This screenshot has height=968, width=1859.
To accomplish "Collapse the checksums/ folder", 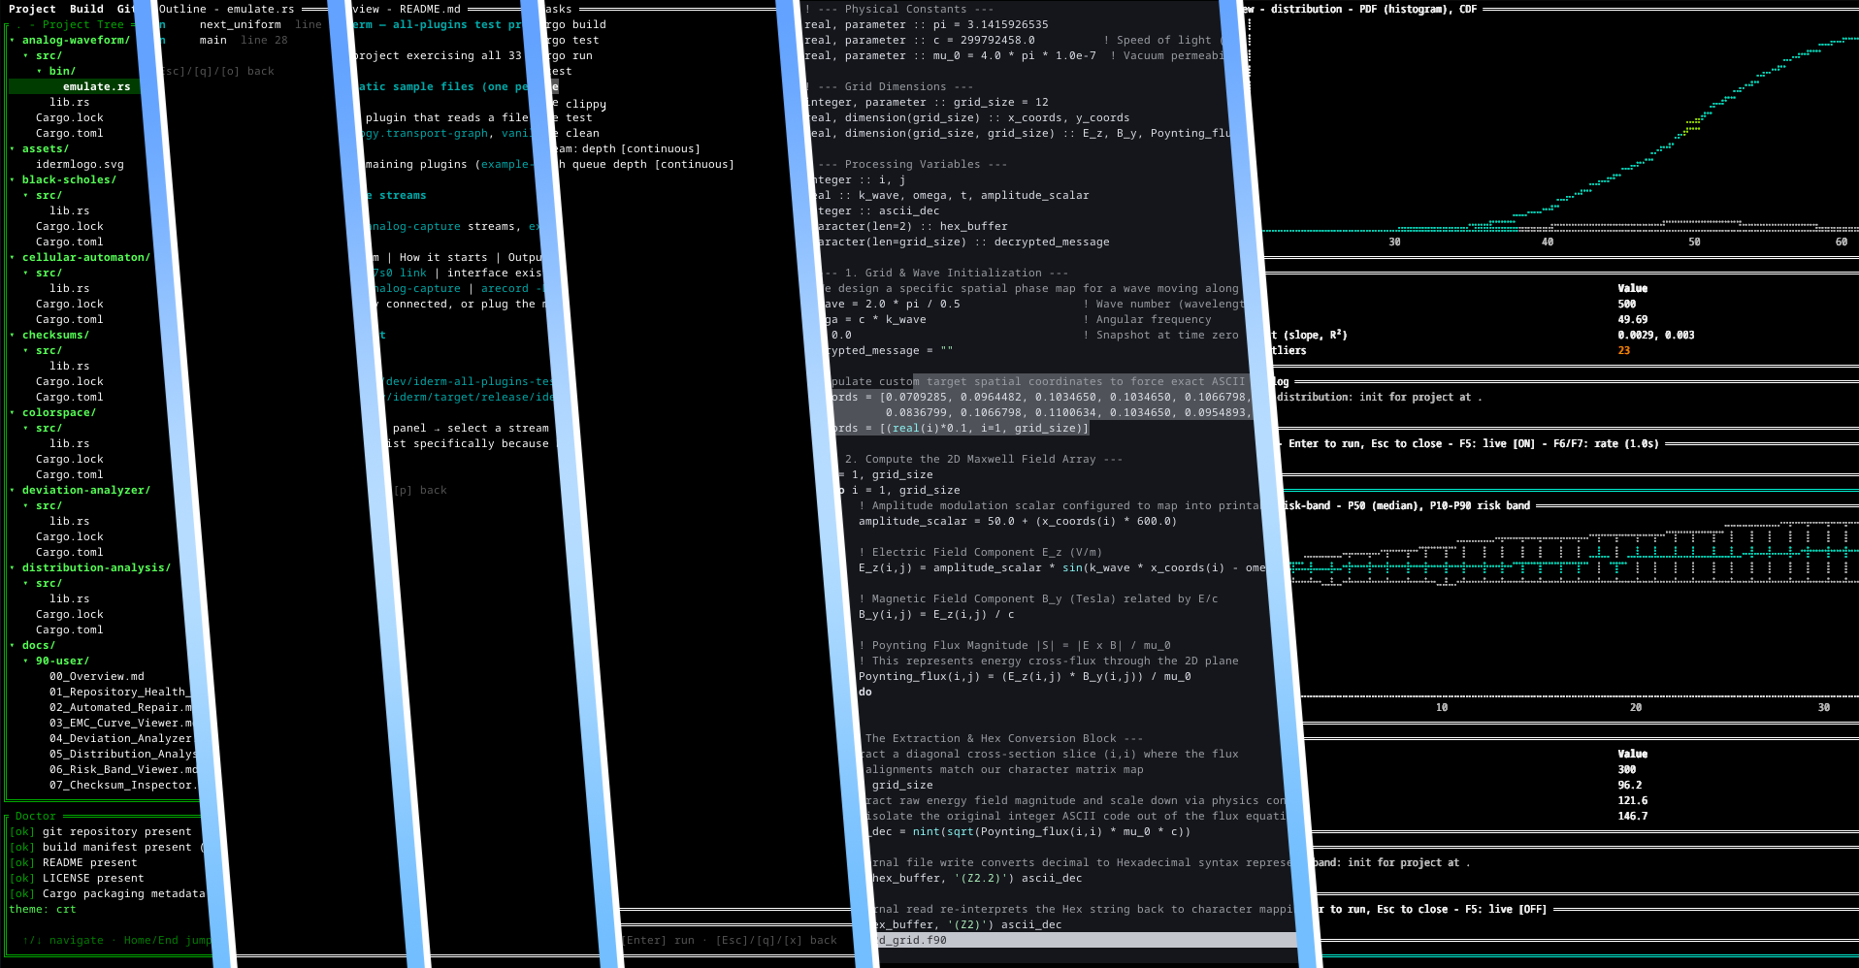I will tap(13, 335).
